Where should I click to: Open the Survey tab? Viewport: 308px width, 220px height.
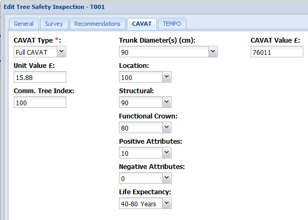[x=54, y=24]
